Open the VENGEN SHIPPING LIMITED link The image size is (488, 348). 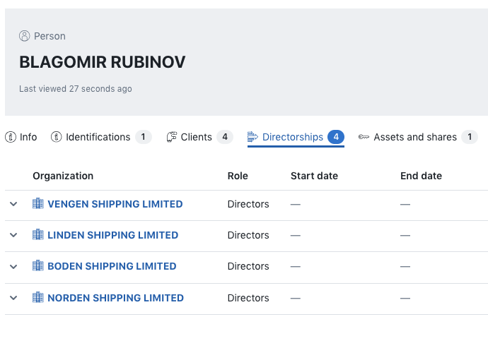point(115,204)
